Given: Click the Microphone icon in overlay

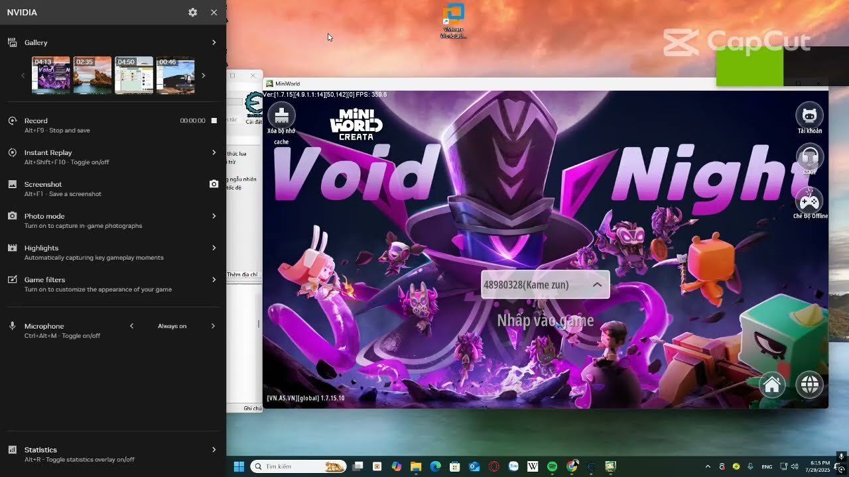Looking at the screenshot, I should (12, 326).
